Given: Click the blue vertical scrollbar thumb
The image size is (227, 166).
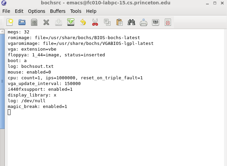Looking at the screenshot, I should (x=2, y=81).
